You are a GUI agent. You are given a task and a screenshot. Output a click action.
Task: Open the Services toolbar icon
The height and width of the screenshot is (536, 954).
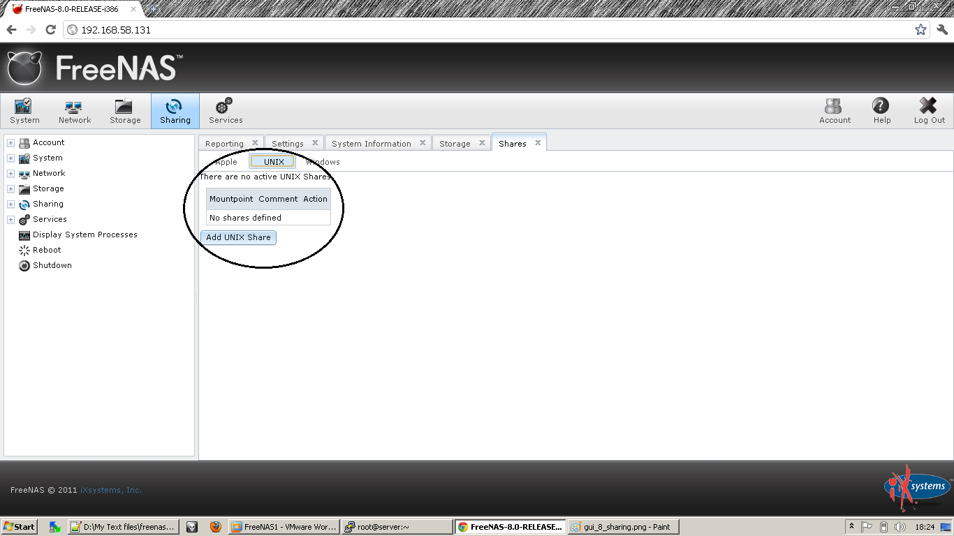tap(225, 110)
